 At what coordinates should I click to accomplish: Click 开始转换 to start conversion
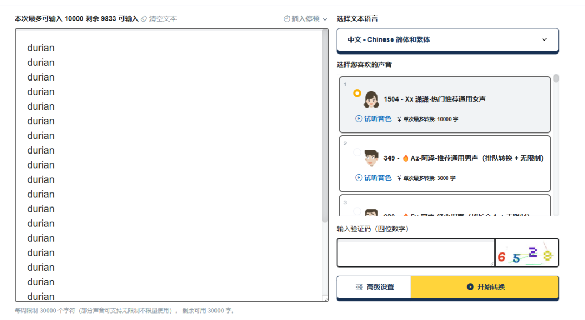485,287
